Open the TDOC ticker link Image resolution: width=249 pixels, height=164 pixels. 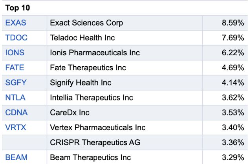16,38
